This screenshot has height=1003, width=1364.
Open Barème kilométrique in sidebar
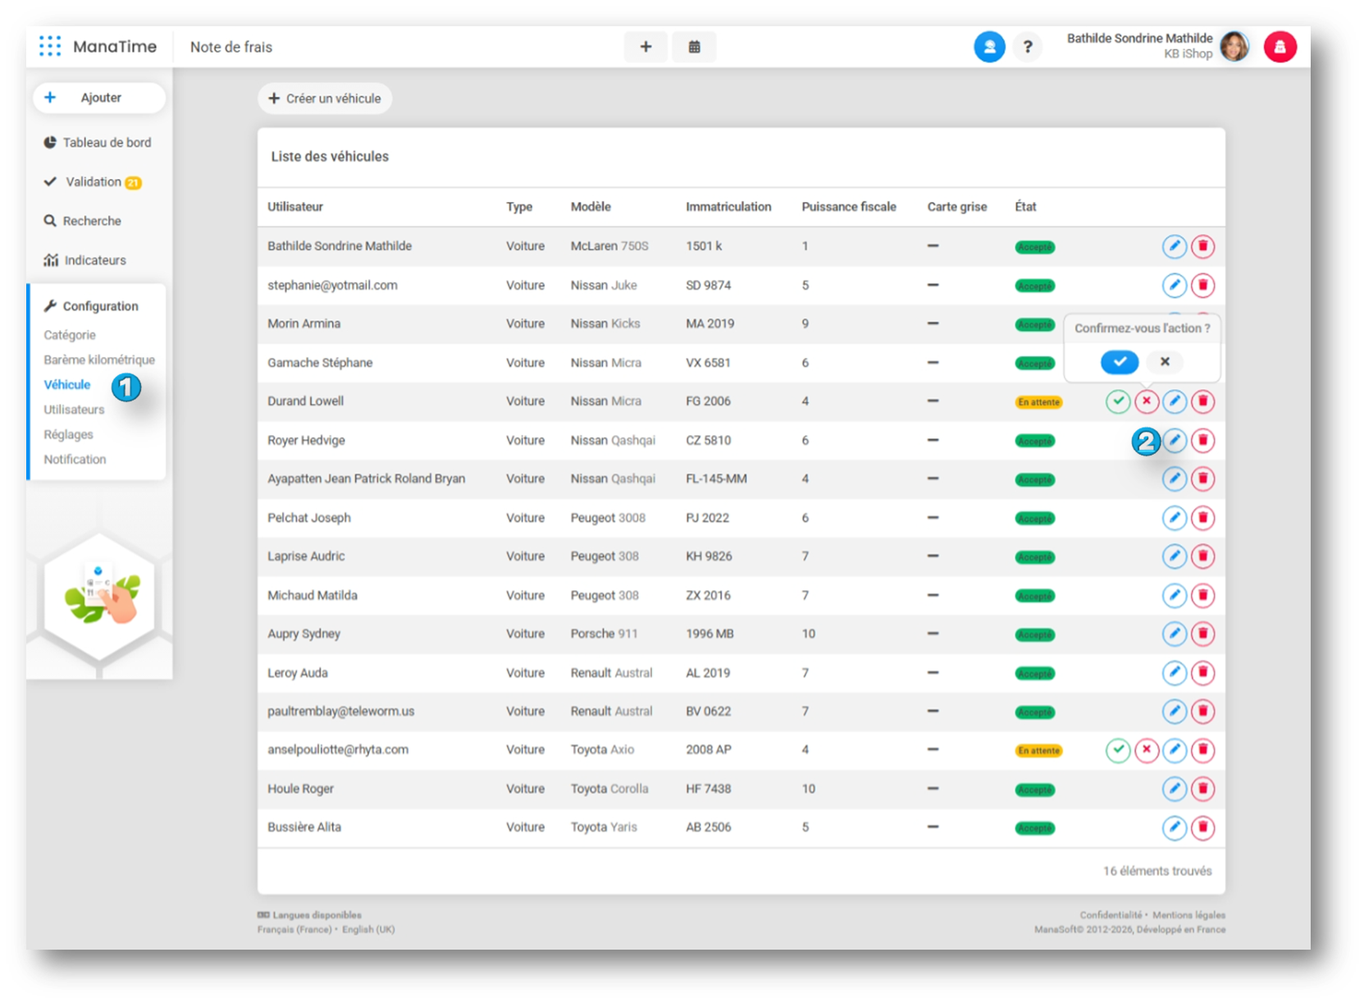98,360
